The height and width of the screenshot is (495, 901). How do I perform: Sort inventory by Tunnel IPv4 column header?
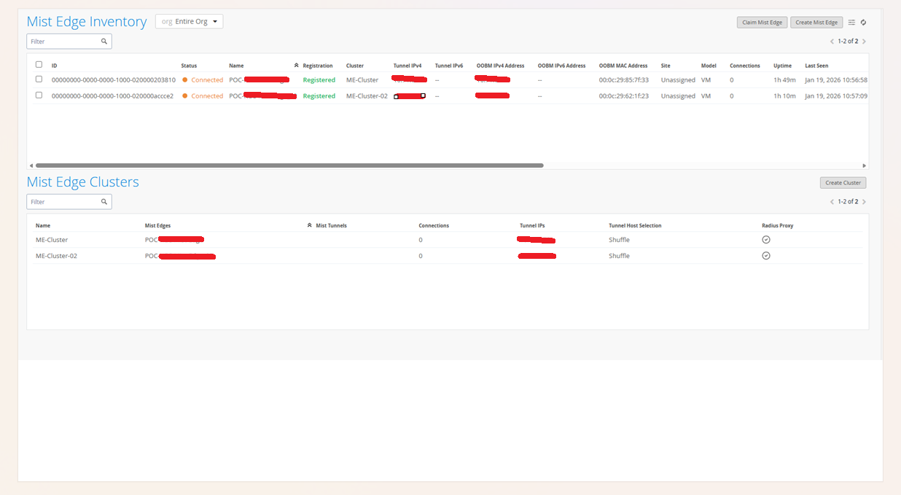click(x=407, y=66)
